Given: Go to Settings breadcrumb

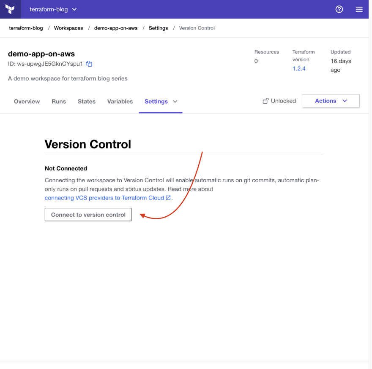Looking at the screenshot, I should tap(158, 28).
